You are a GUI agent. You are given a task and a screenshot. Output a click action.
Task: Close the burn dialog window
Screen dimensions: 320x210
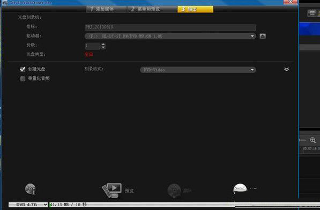(x=291, y=2)
